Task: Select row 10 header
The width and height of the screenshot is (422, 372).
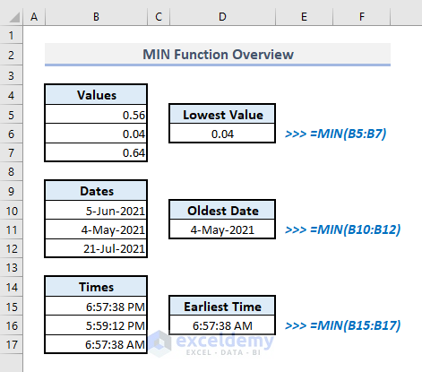Action: coord(12,211)
